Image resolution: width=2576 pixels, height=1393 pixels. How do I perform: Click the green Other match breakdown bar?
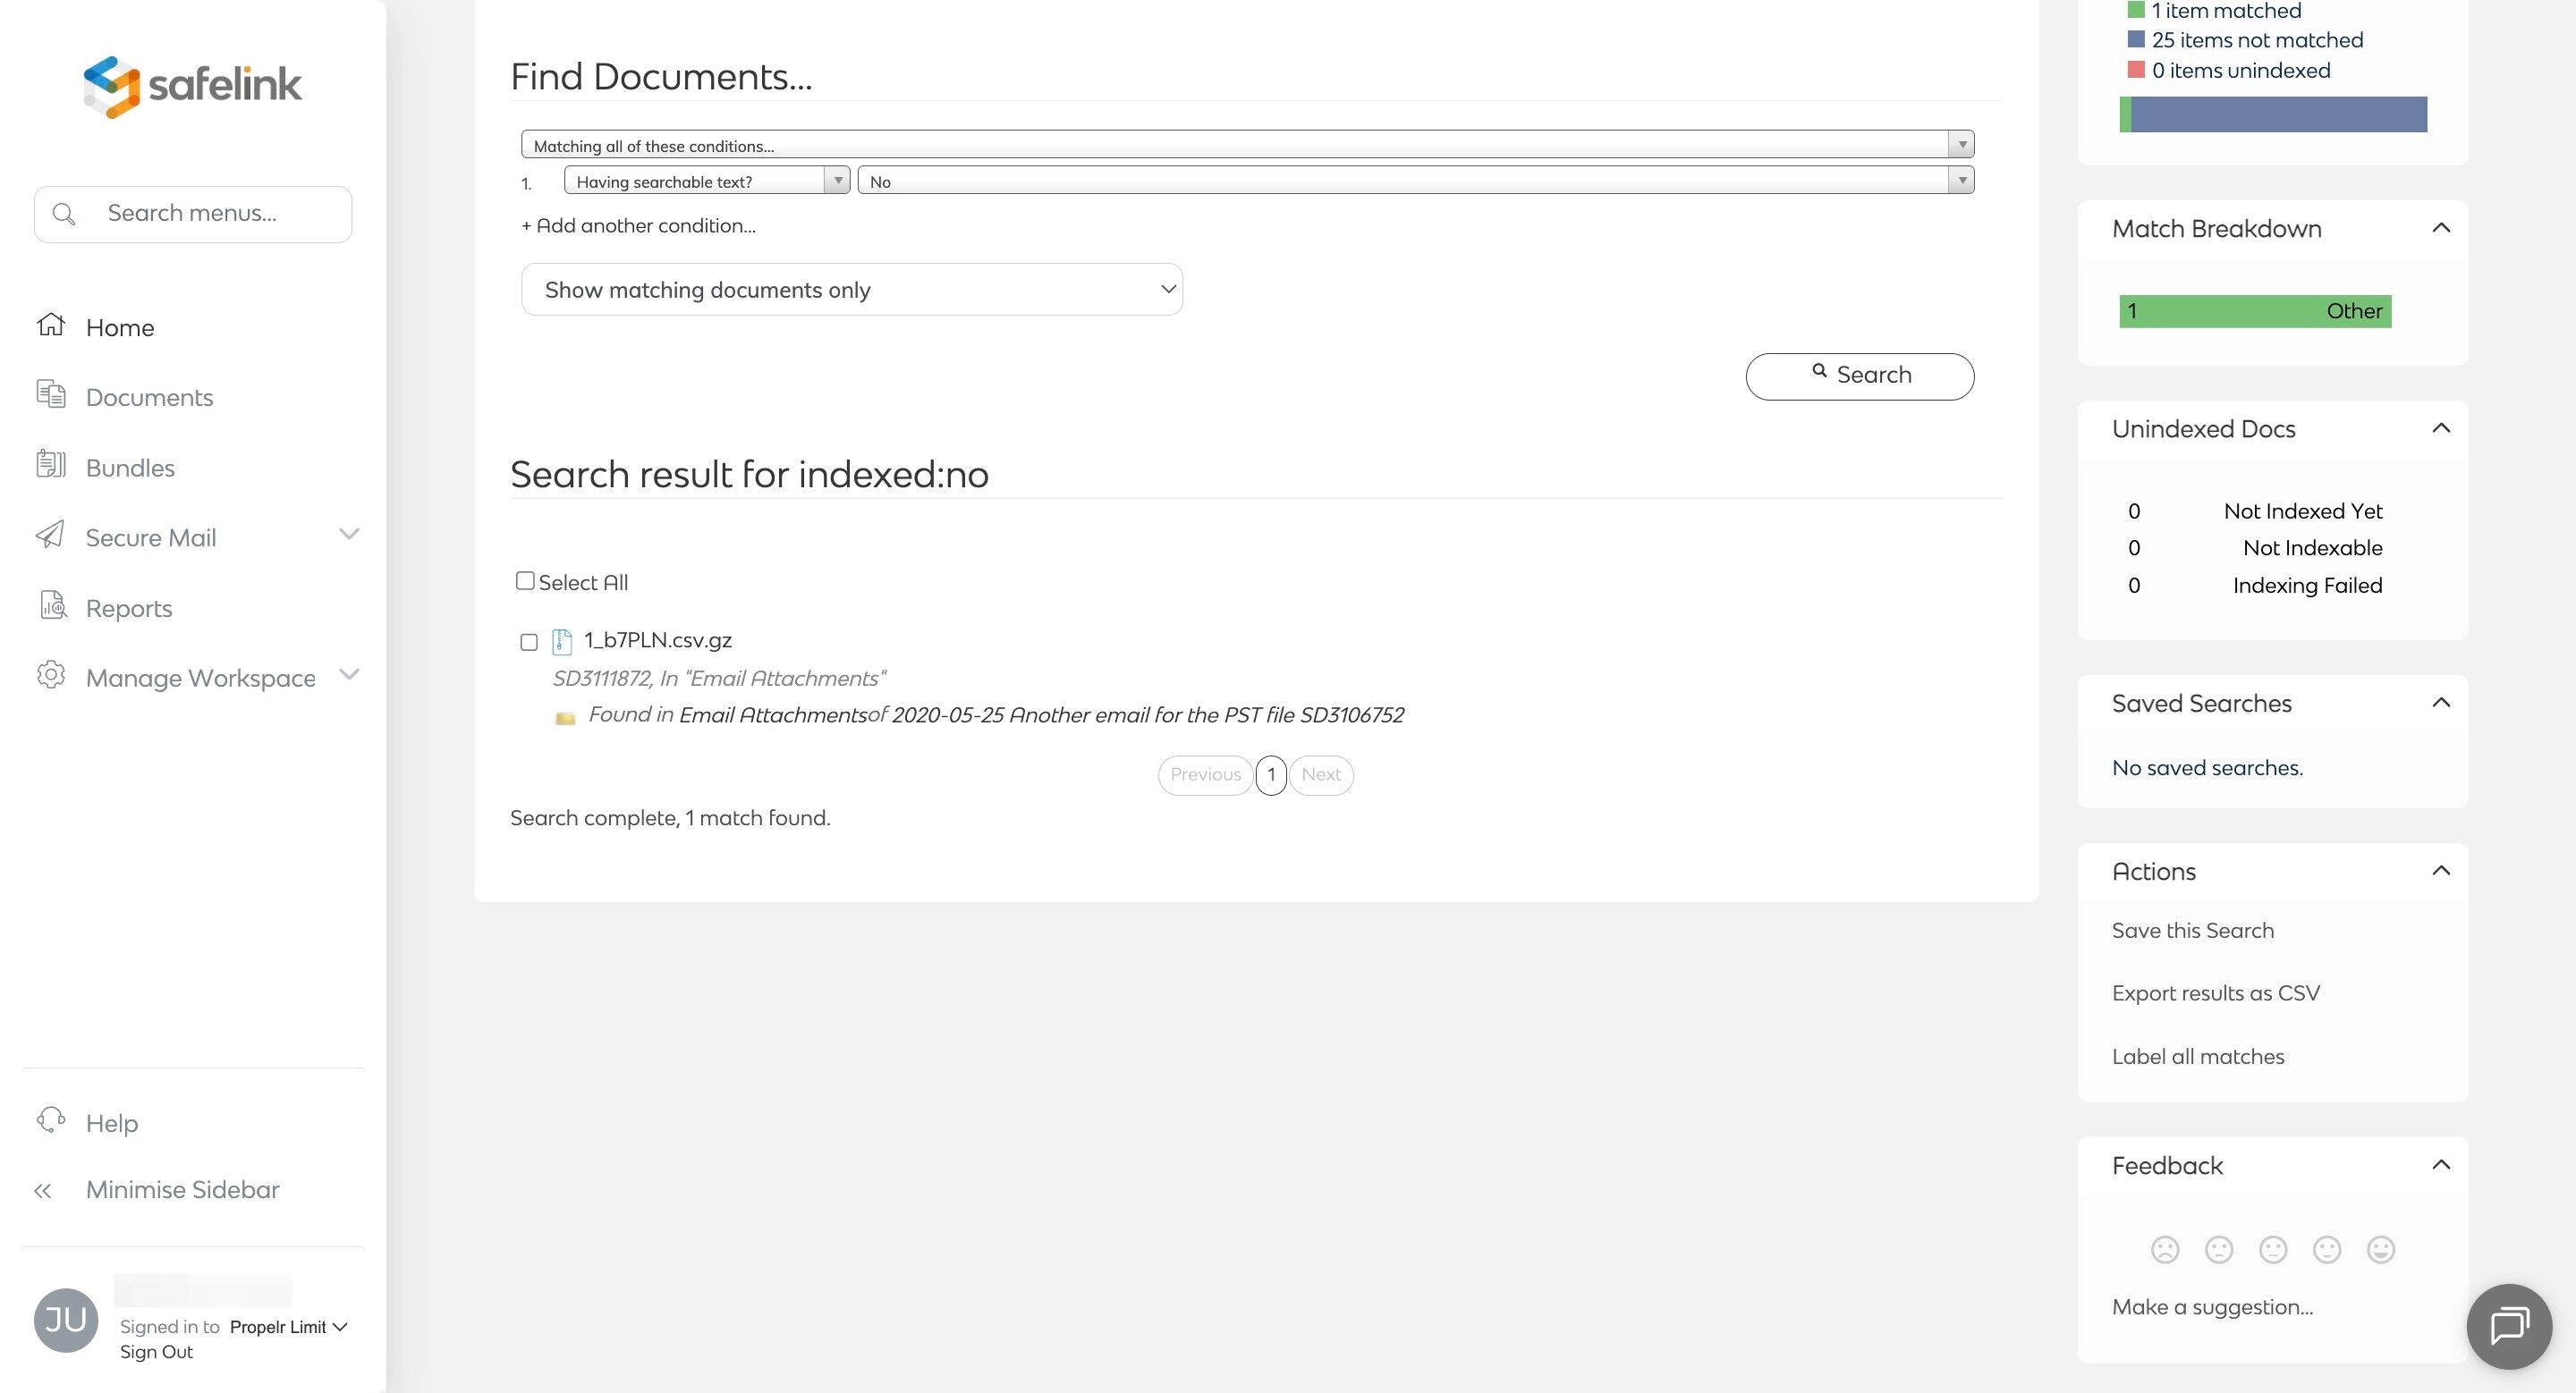point(2254,311)
